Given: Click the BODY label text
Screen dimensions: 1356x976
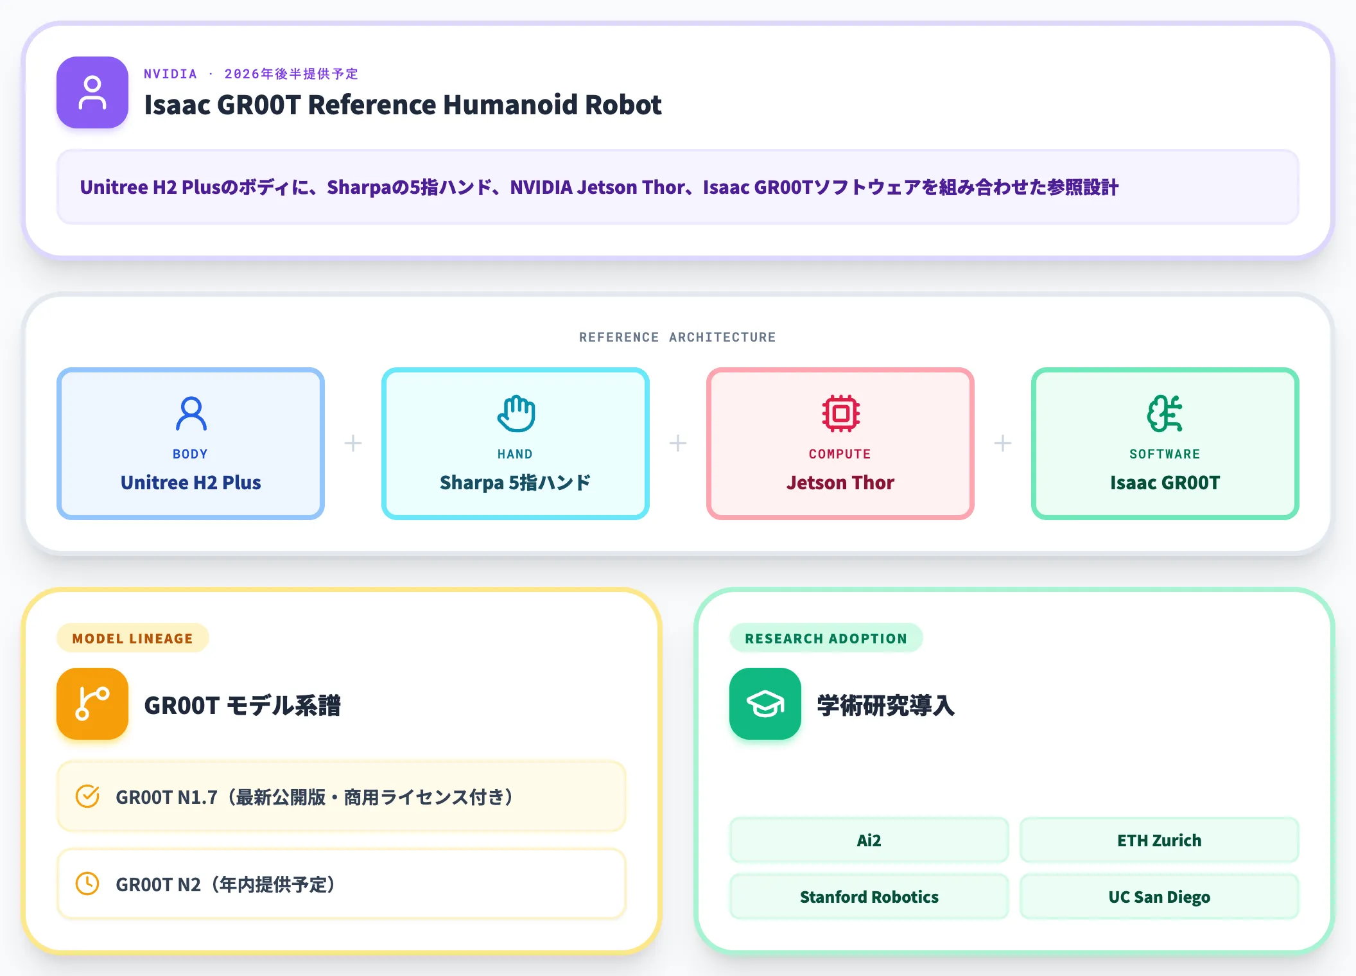Looking at the screenshot, I should (x=191, y=454).
